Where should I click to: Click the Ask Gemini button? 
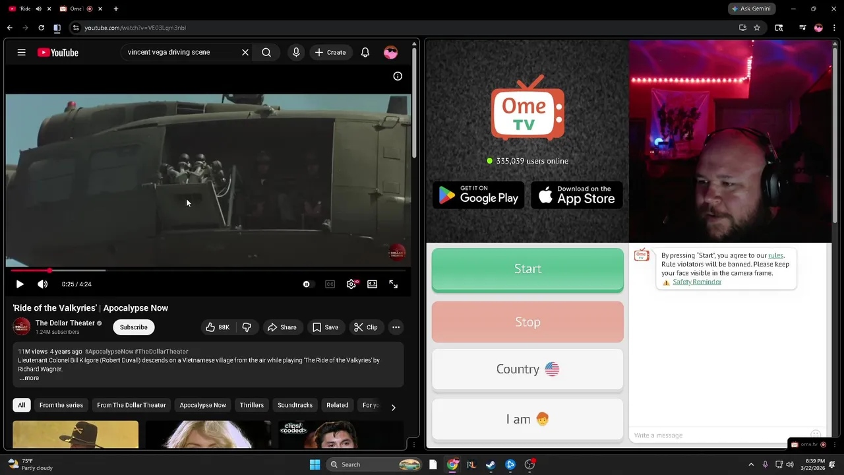pyautogui.click(x=752, y=9)
